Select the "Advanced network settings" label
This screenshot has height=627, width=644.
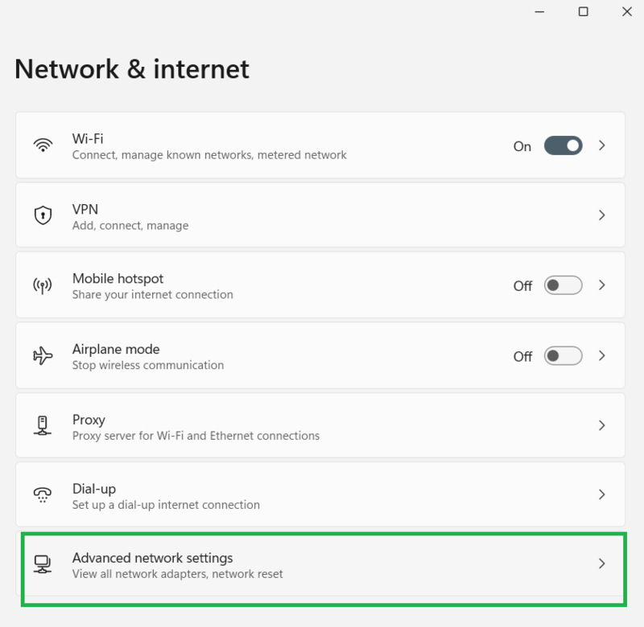[x=152, y=558]
